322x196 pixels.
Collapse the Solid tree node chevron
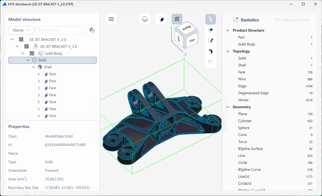point(28,60)
